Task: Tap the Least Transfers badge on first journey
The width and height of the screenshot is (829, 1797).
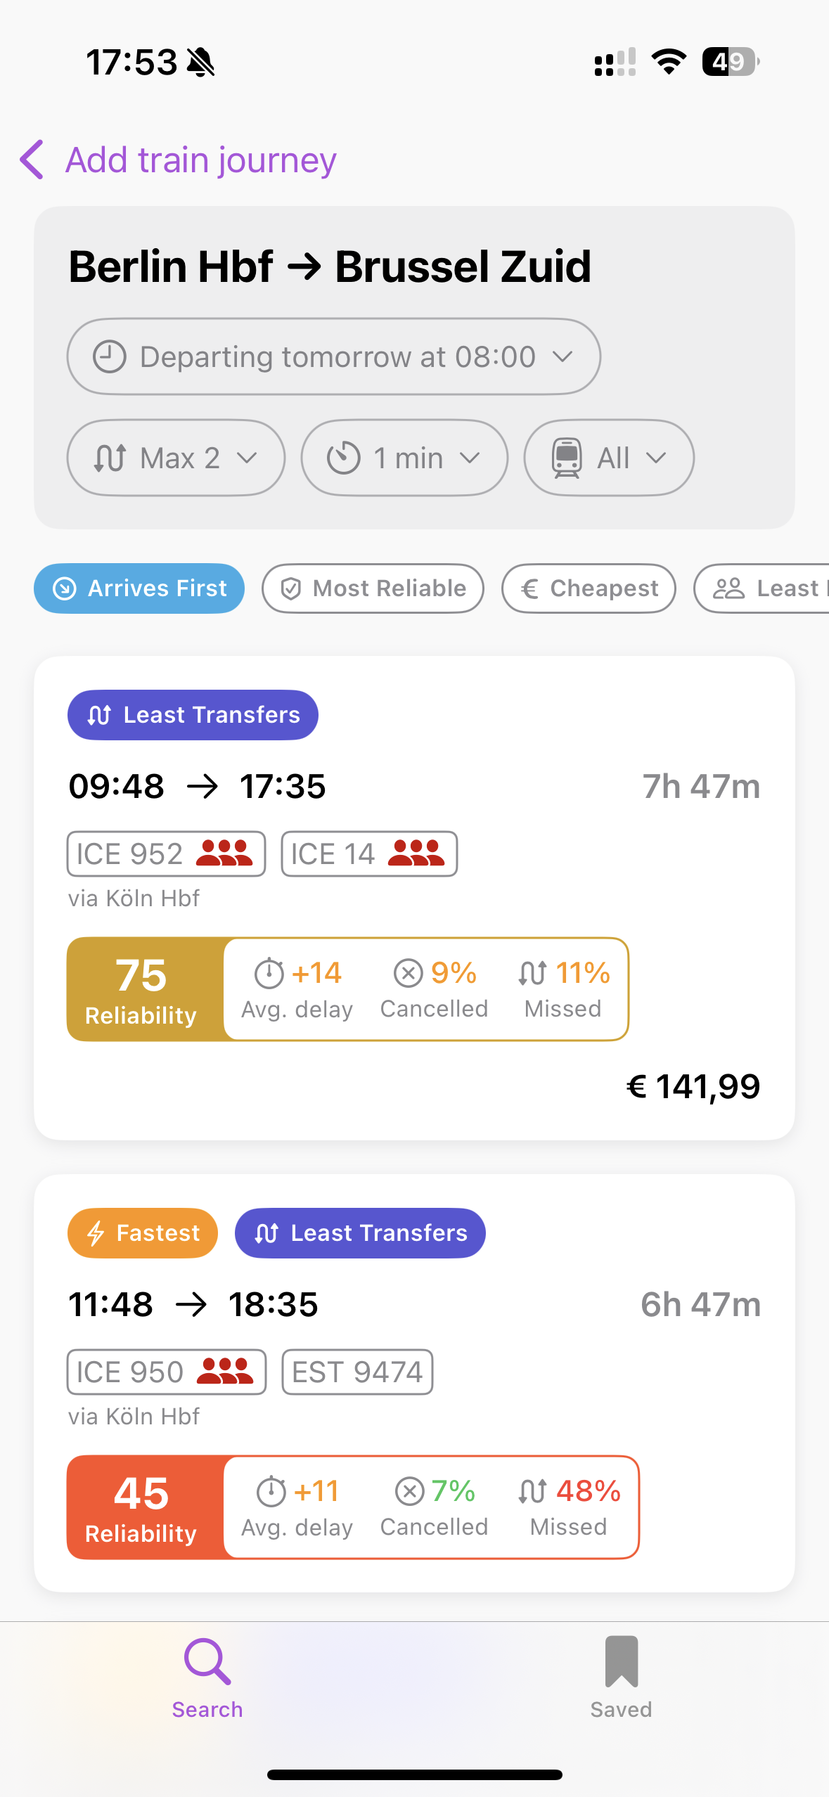Action: [193, 715]
